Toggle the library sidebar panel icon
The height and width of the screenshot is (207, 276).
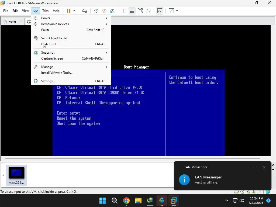click(x=124, y=11)
